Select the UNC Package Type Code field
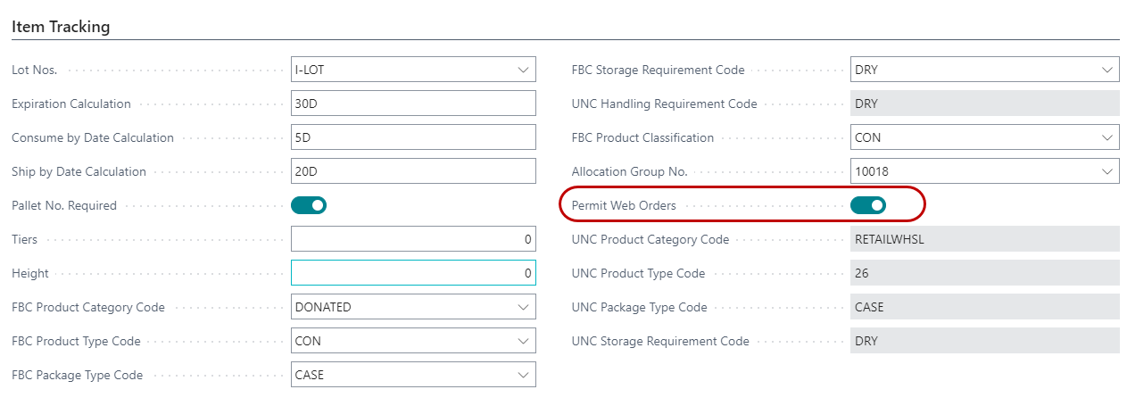The height and width of the screenshot is (406, 1127). 984,307
